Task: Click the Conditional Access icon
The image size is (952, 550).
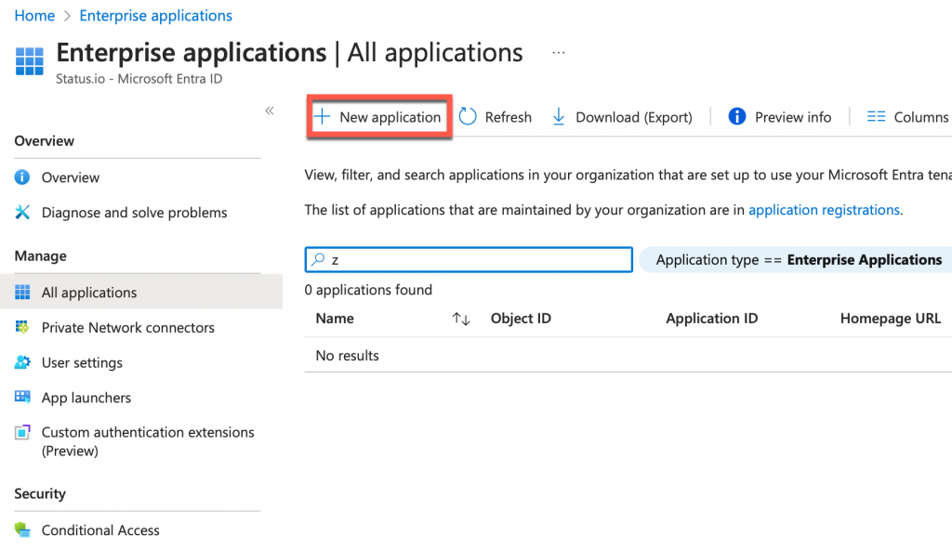Action: [22, 530]
